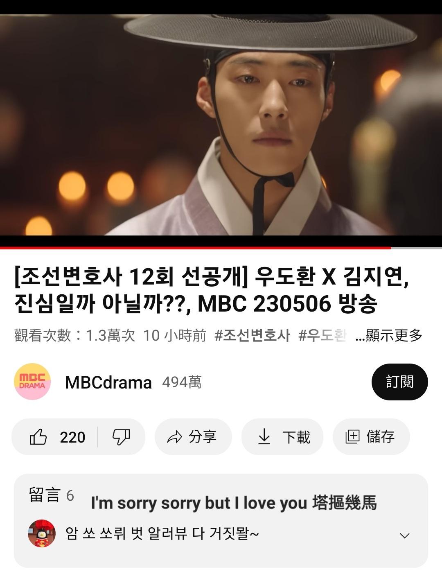The height and width of the screenshot is (583, 442).
Task: Open the #조선변호사 hashtag
Action: tap(253, 335)
